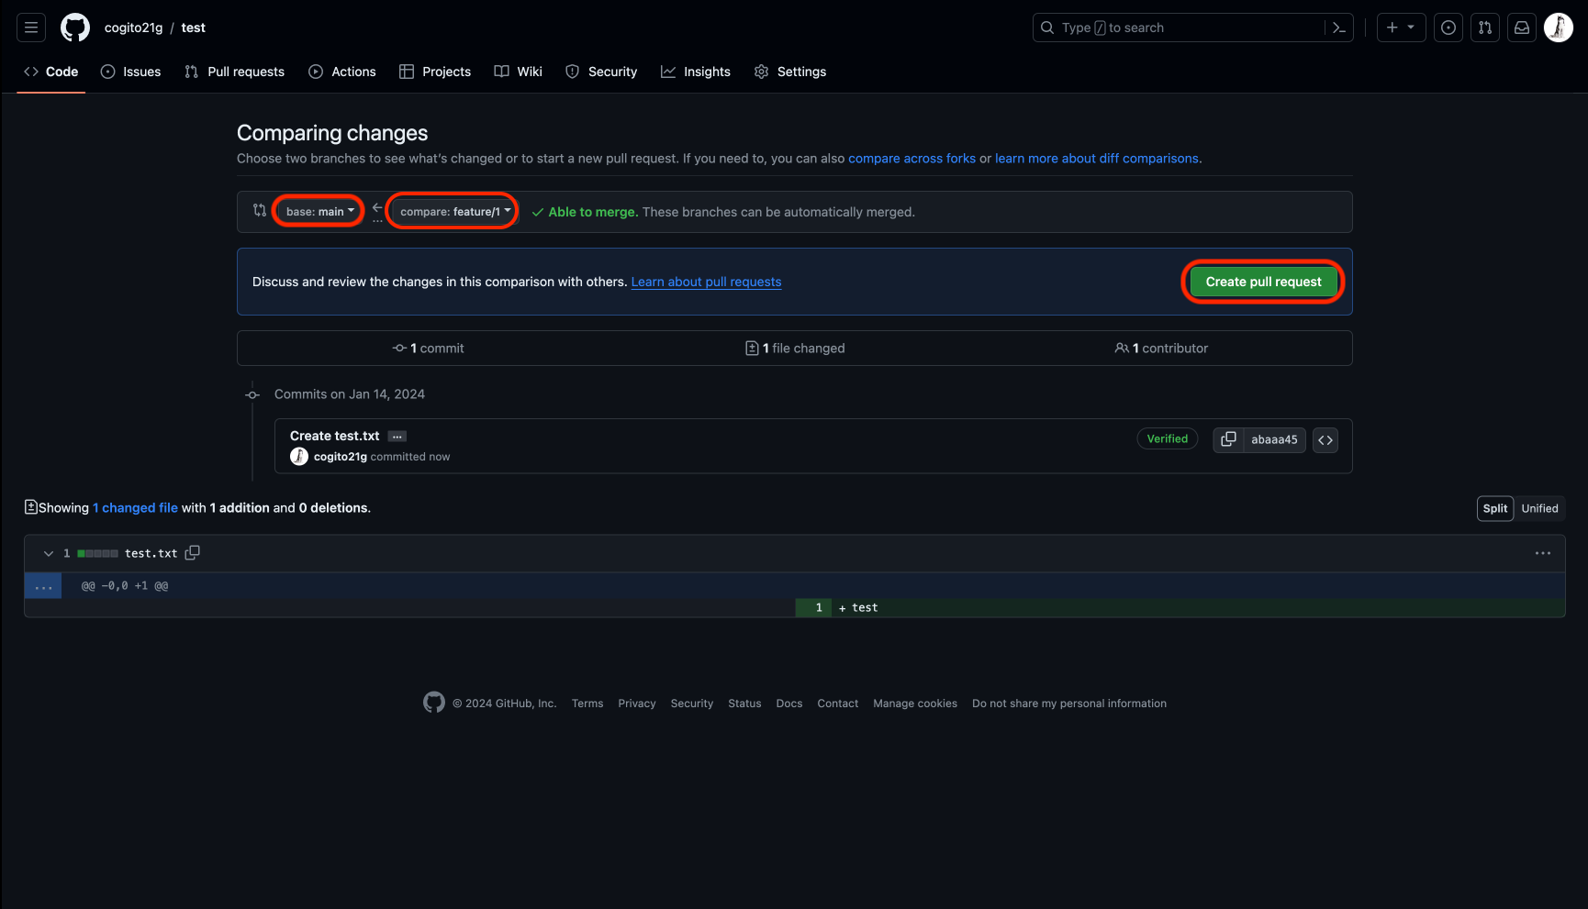Open the hamburger navigation menu
This screenshot has width=1588, height=909.
(x=31, y=28)
